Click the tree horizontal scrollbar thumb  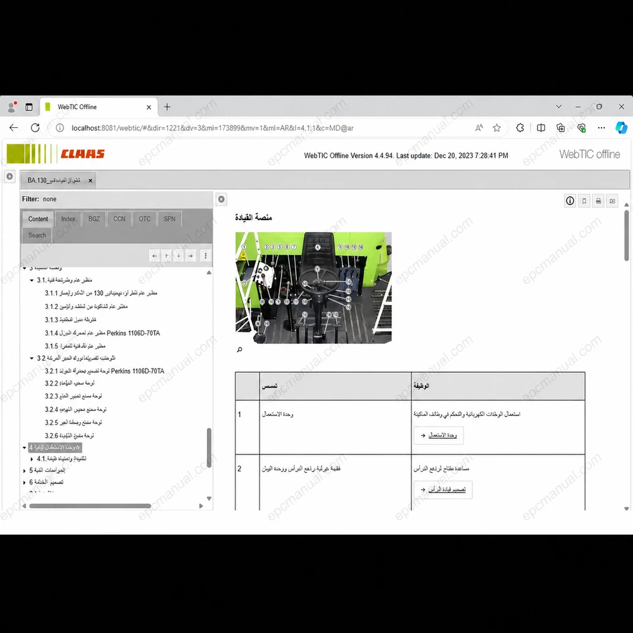(x=90, y=506)
